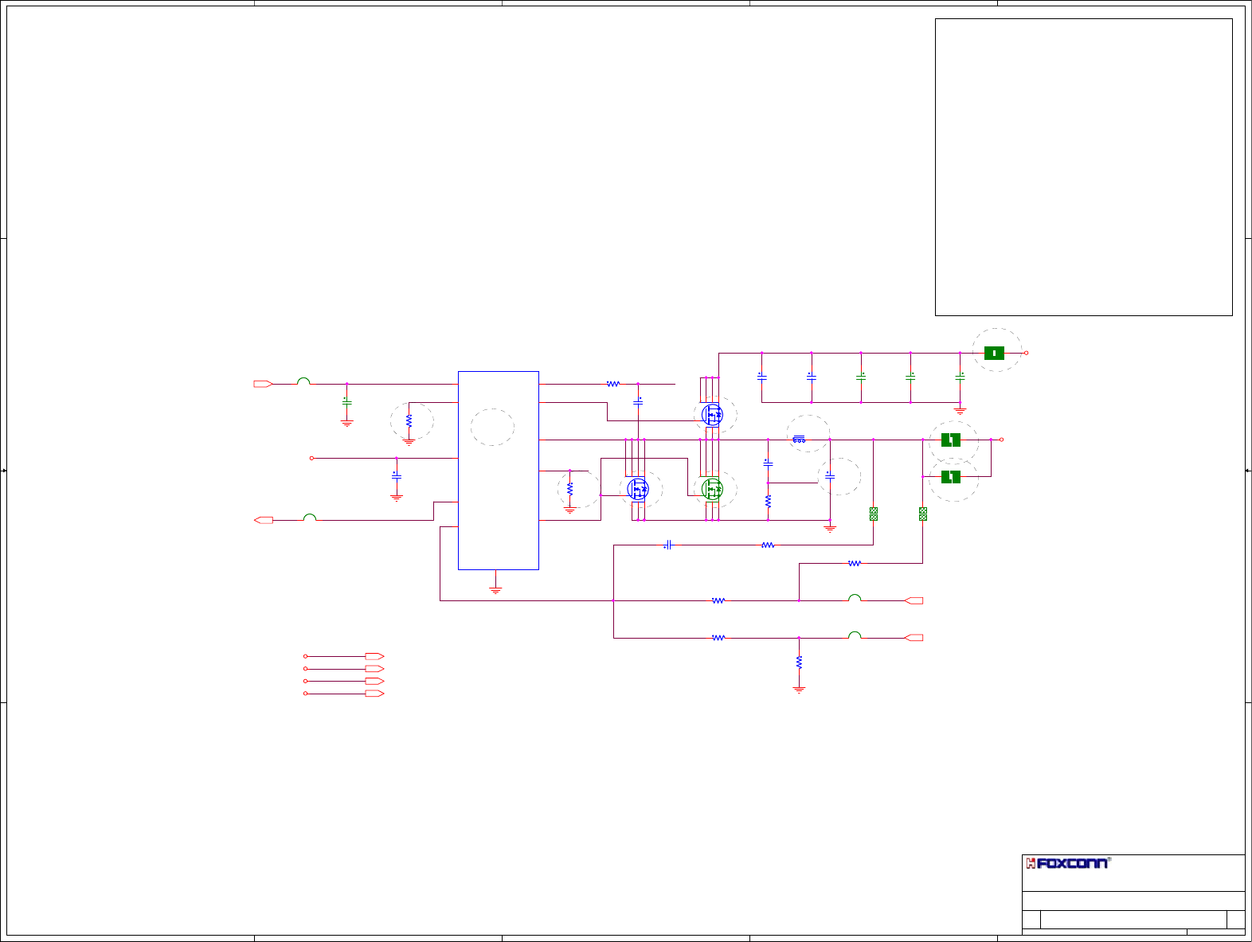Select the middle solid green component block

[x=951, y=440]
